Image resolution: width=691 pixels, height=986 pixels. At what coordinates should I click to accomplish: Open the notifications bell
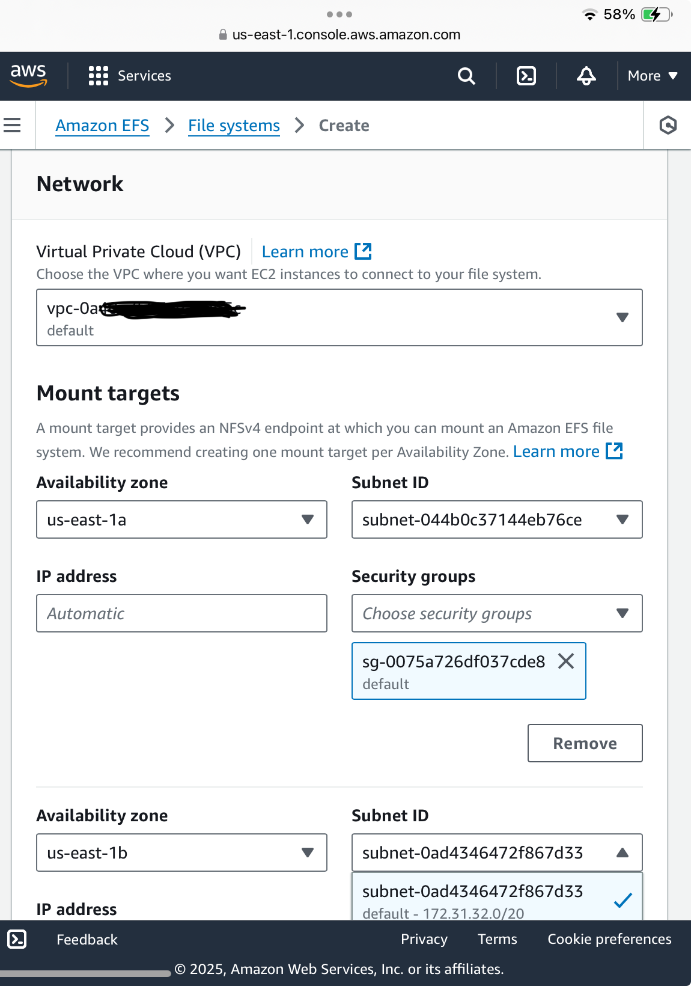pos(586,76)
